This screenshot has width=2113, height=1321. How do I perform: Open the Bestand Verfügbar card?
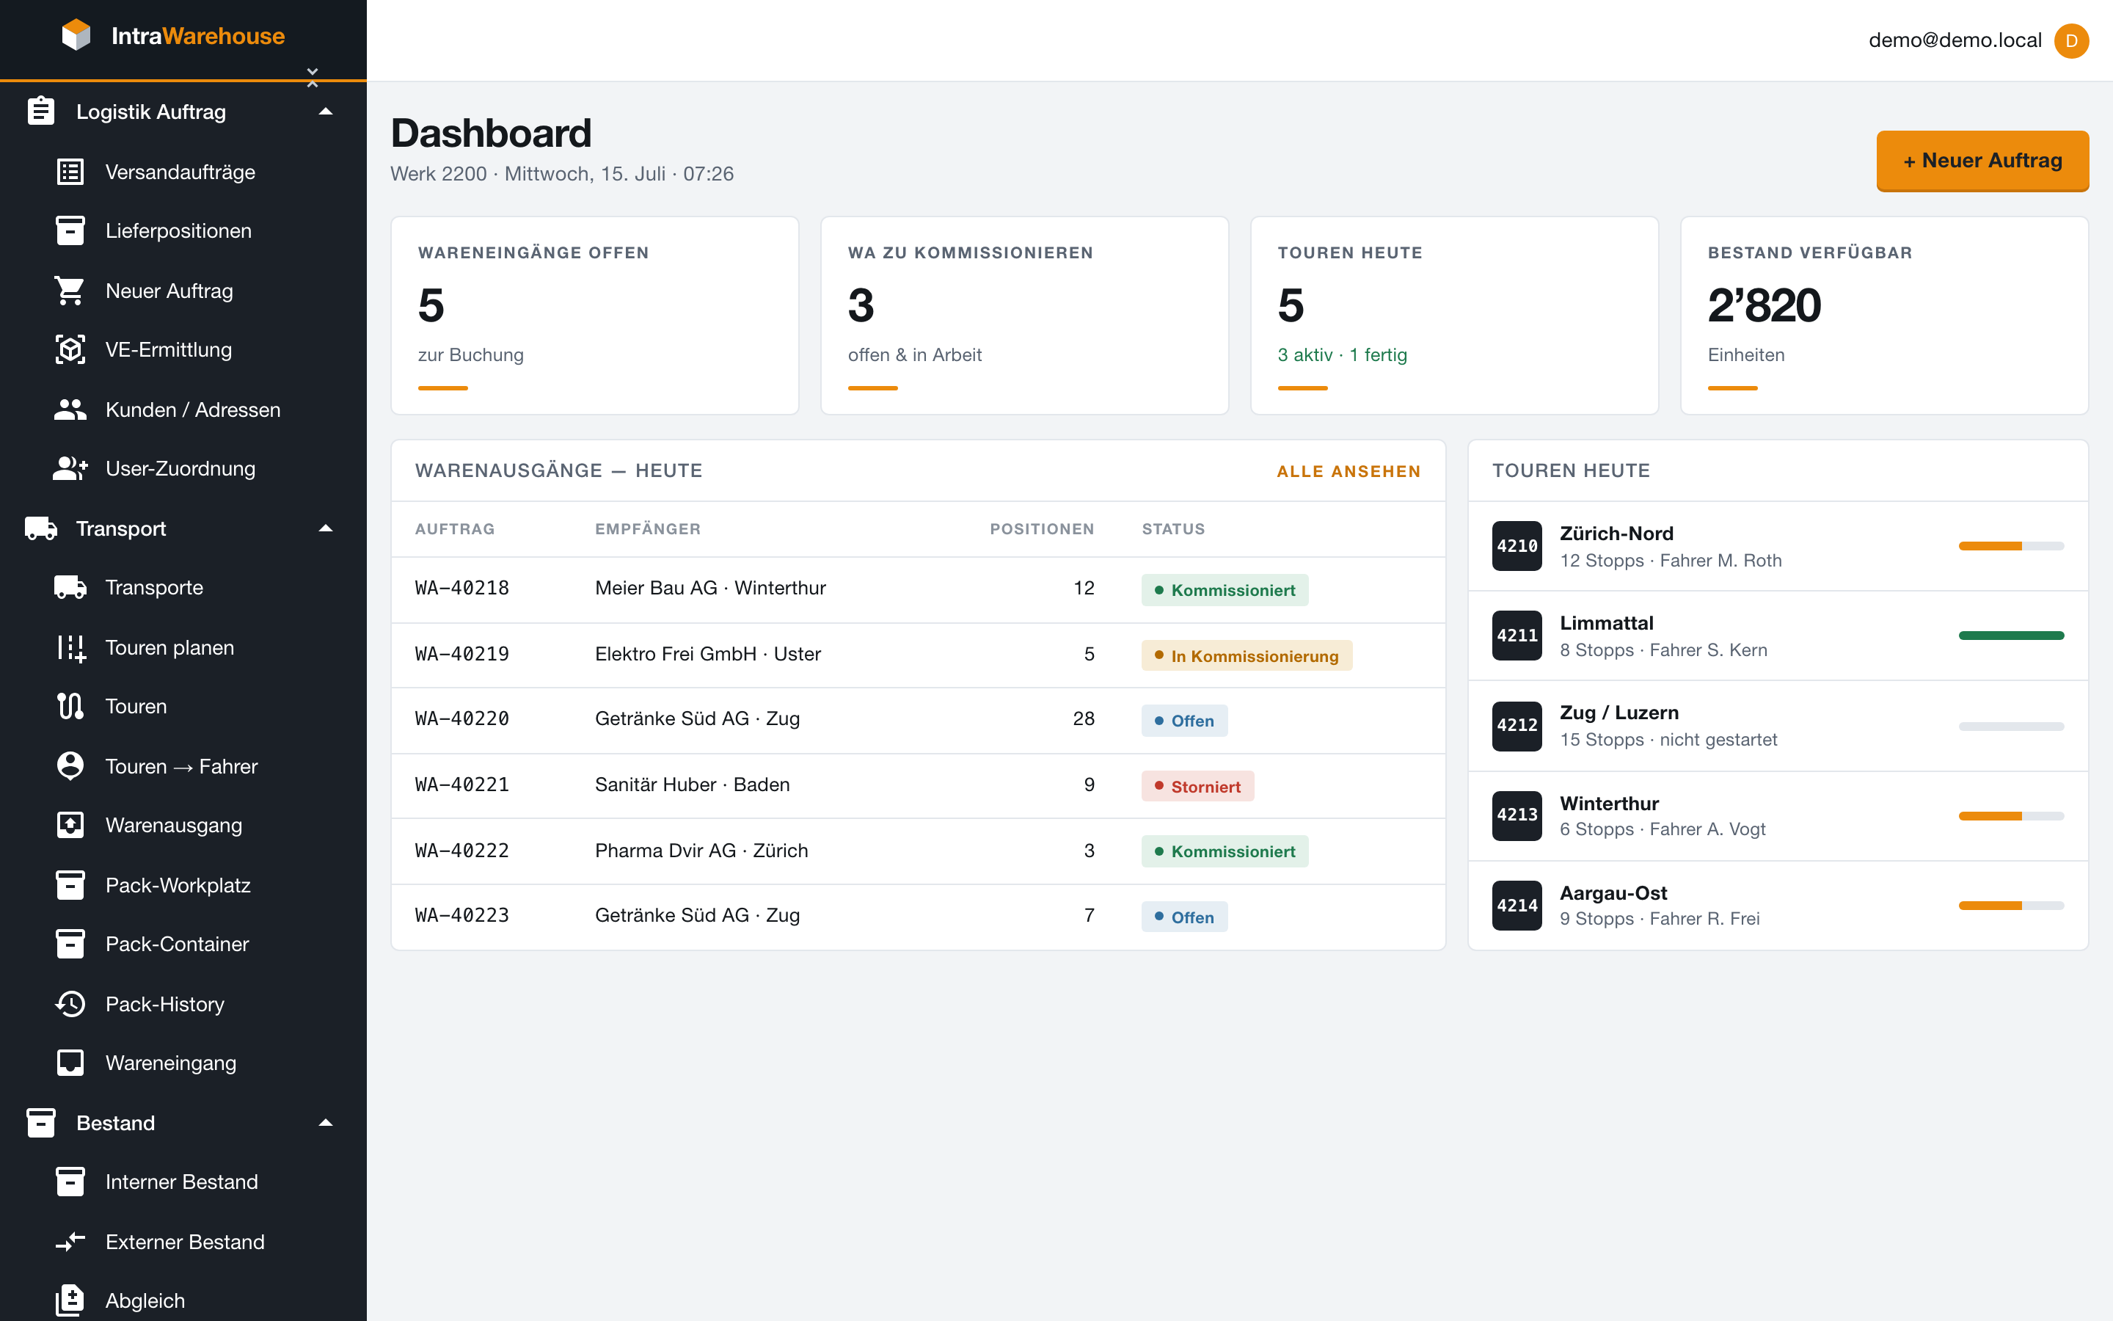[1884, 316]
